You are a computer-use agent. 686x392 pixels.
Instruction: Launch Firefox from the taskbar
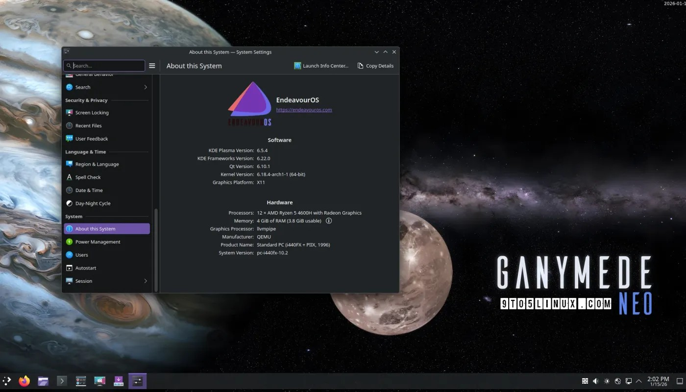pyautogui.click(x=24, y=381)
